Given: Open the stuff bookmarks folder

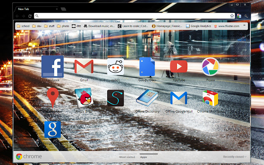Looking at the screenshot, I should 49,26.
